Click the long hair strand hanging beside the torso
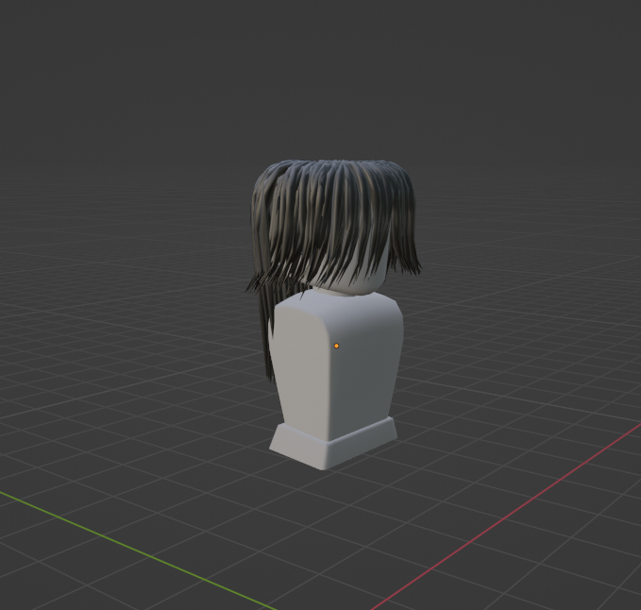Image resolution: width=641 pixels, height=610 pixels. (266, 335)
